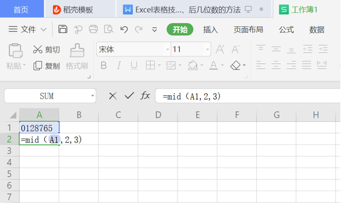Click column D header

pyautogui.click(x=158, y=115)
